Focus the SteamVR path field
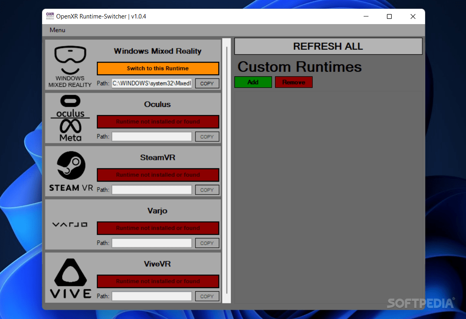This screenshot has width=466, height=319. coord(152,190)
